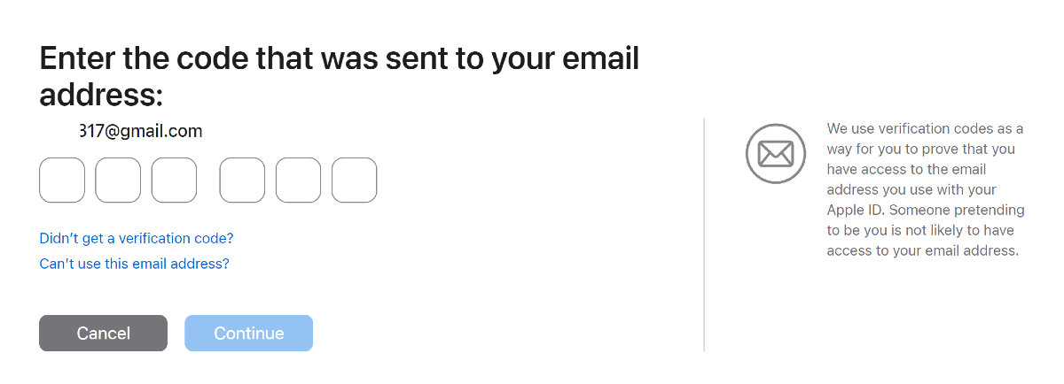The width and height of the screenshot is (1064, 384).
Task: Click the third code digit box
Action: pyautogui.click(x=174, y=180)
